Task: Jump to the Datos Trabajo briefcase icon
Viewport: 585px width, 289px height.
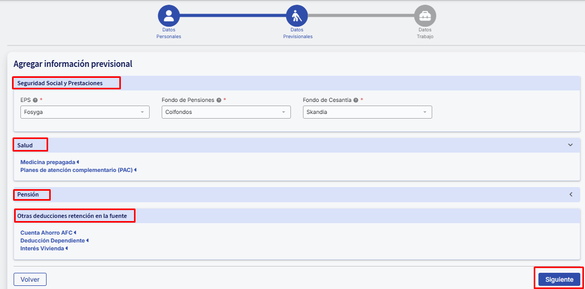Action: (425, 16)
